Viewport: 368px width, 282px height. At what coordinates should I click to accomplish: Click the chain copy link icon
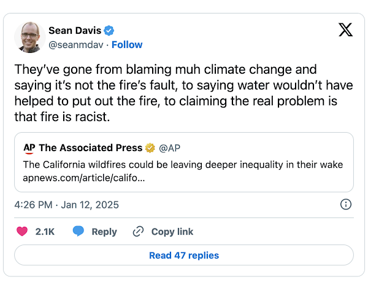(x=139, y=232)
